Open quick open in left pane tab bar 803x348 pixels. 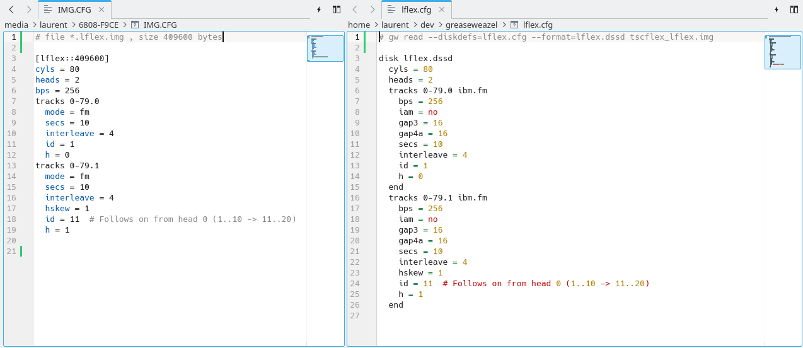pos(319,9)
